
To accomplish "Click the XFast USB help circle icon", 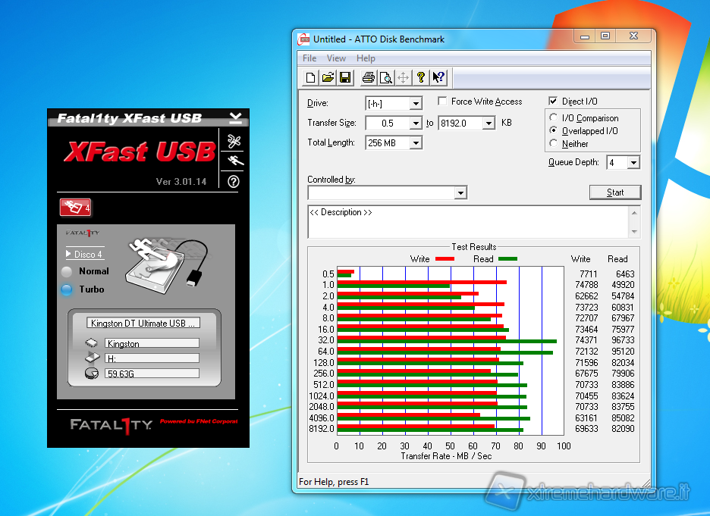I will (x=234, y=181).
